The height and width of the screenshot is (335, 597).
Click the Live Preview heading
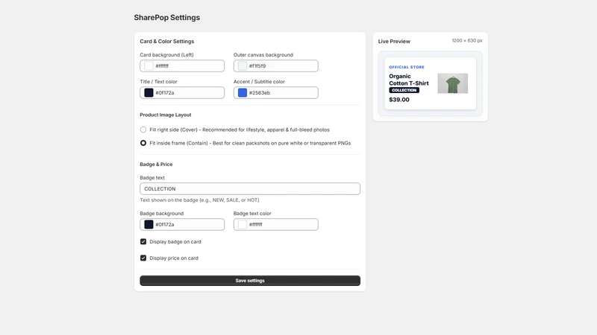pos(394,42)
